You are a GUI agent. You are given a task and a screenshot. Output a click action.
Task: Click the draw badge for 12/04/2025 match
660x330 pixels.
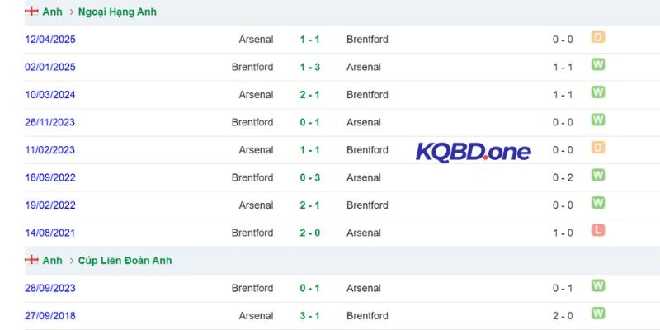(x=598, y=37)
